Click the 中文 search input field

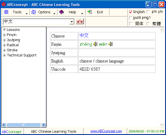(x=36, y=22)
